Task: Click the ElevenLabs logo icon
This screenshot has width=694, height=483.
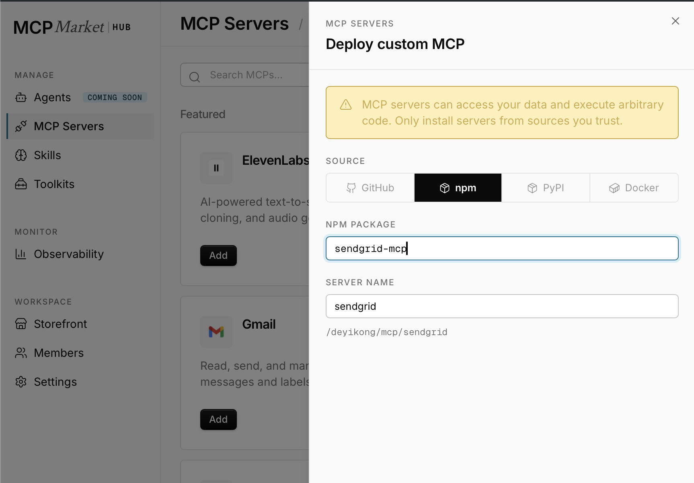Action: pyautogui.click(x=216, y=168)
